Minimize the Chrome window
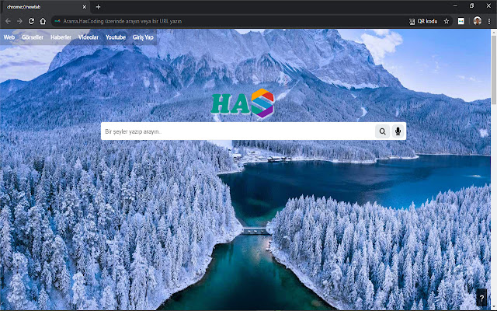This screenshot has height=311, width=497. pyautogui.click(x=455, y=5)
